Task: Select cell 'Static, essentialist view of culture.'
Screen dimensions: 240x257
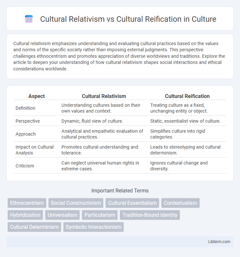Action: click(187, 121)
